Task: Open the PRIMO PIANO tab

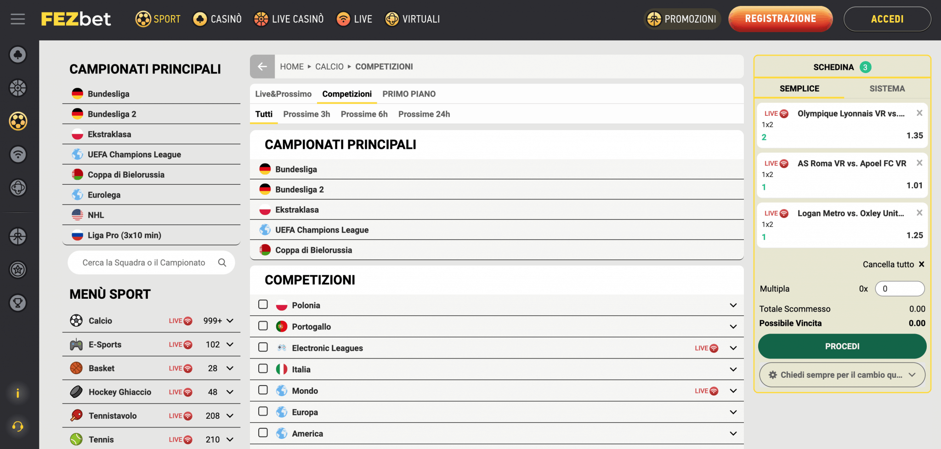Action: pyautogui.click(x=409, y=94)
